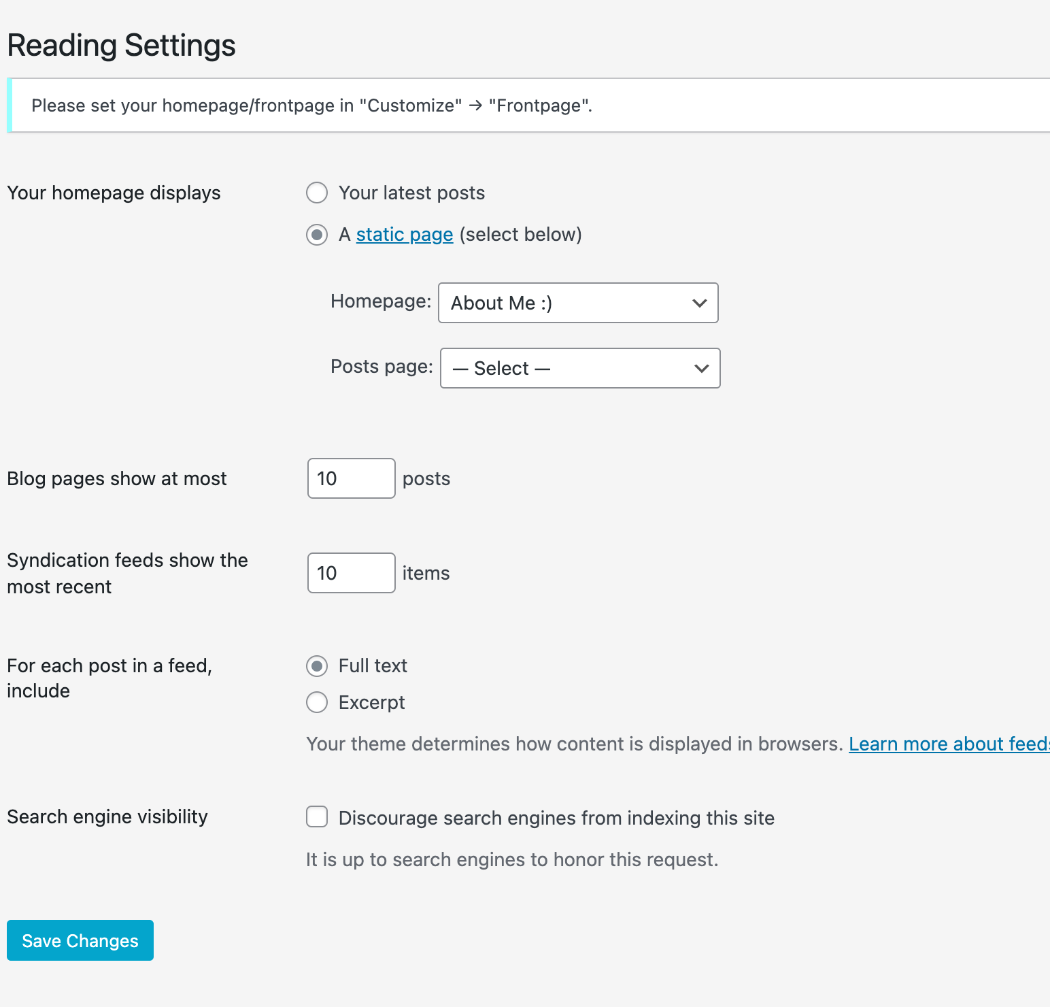The image size is (1050, 1007).
Task: Focus the Syndication feeds items number field
Action: (x=351, y=573)
